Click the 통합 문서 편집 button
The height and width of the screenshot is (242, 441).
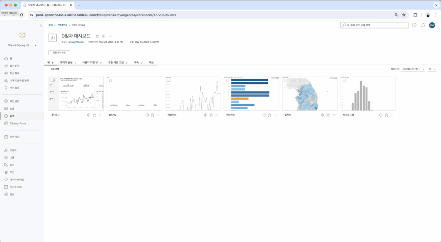(59, 53)
